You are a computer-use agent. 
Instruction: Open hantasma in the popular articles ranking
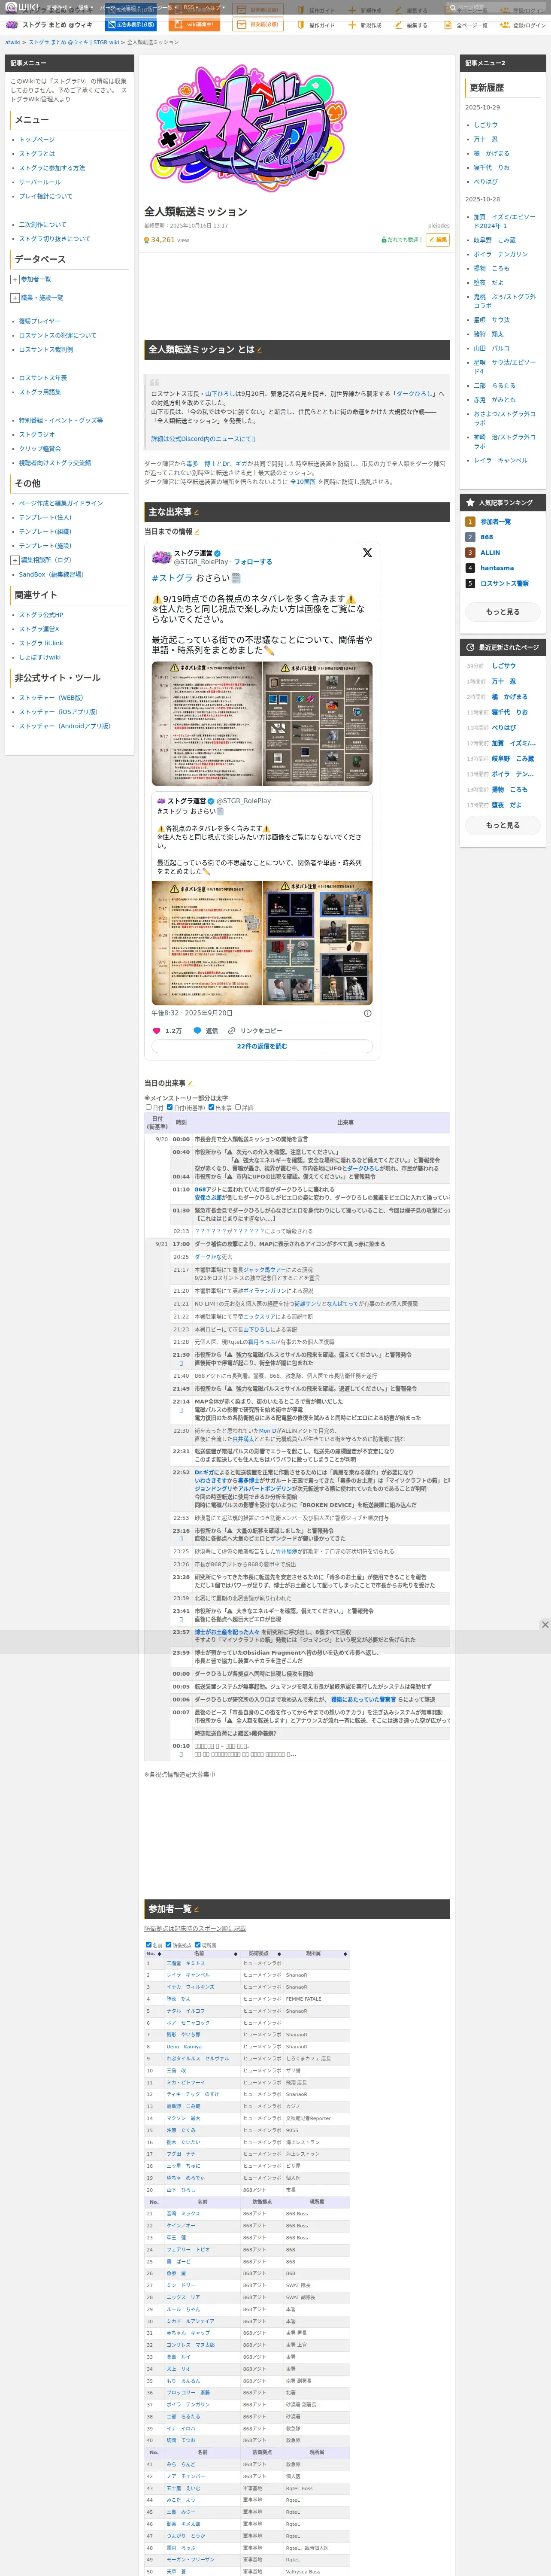click(497, 568)
